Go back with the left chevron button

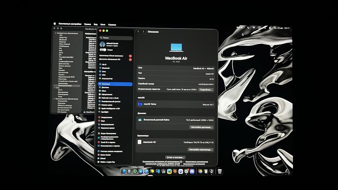tap(138, 32)
